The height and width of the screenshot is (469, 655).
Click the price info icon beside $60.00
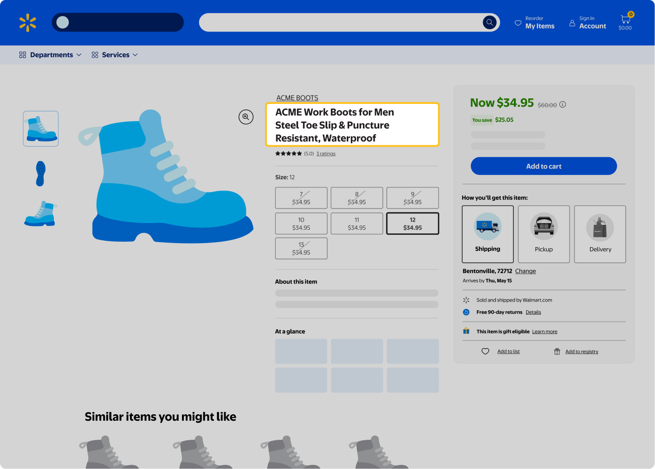click(x=563, y=104)
